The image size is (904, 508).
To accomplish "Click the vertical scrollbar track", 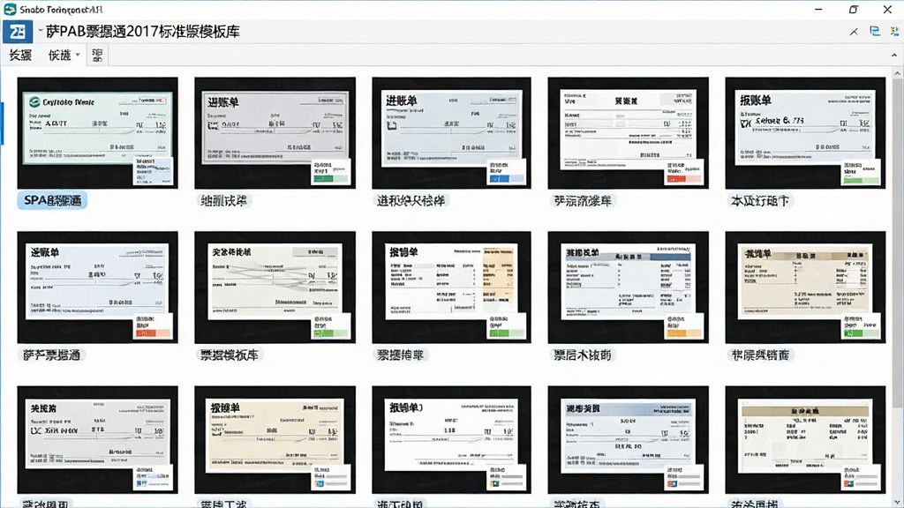I will coord(898,288).
